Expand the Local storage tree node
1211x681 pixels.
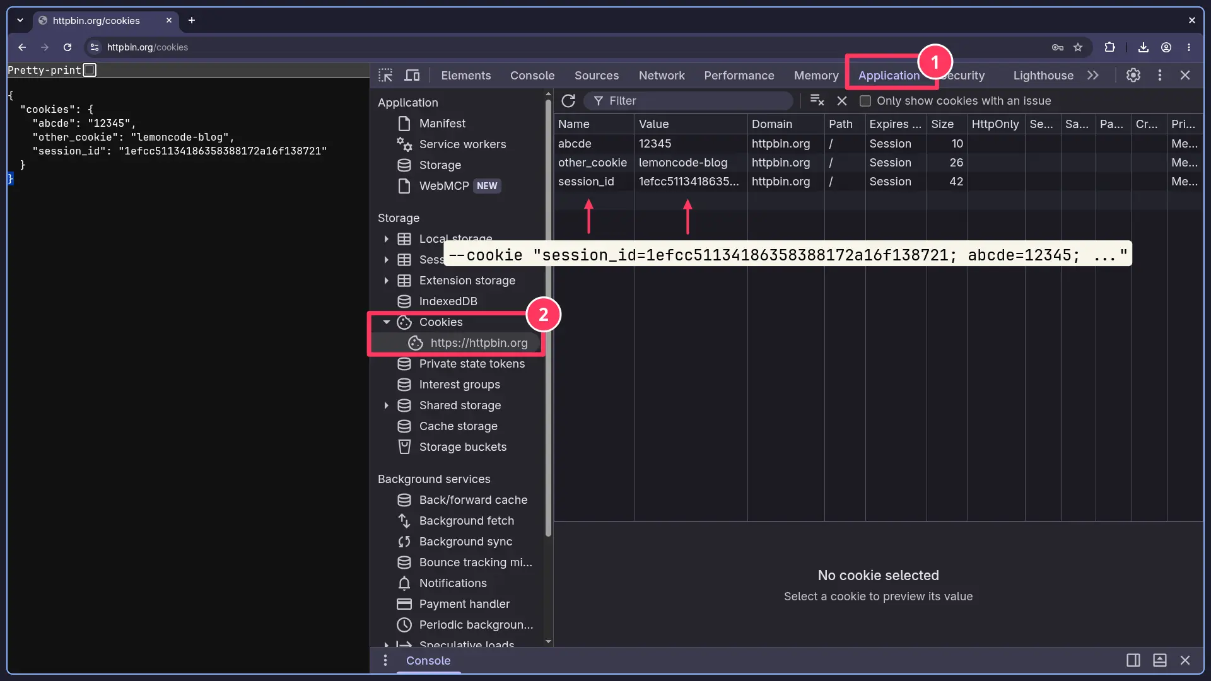pyautogui.click(x=386, y=239)
